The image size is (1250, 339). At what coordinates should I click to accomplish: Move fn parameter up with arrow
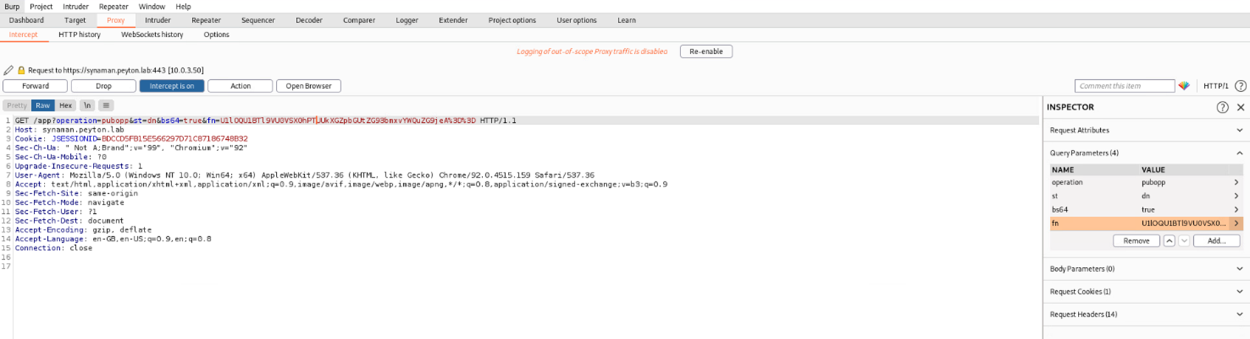click(x=1169, y=241)
